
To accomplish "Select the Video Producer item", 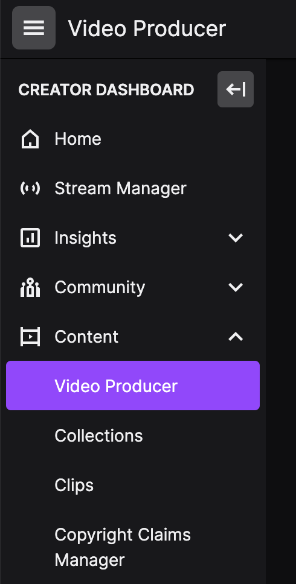I will (x=133, y=386).
